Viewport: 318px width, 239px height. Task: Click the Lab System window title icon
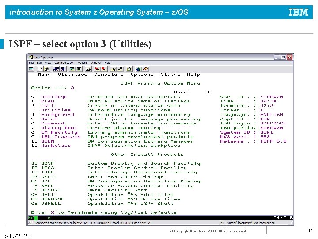[30, 57]
